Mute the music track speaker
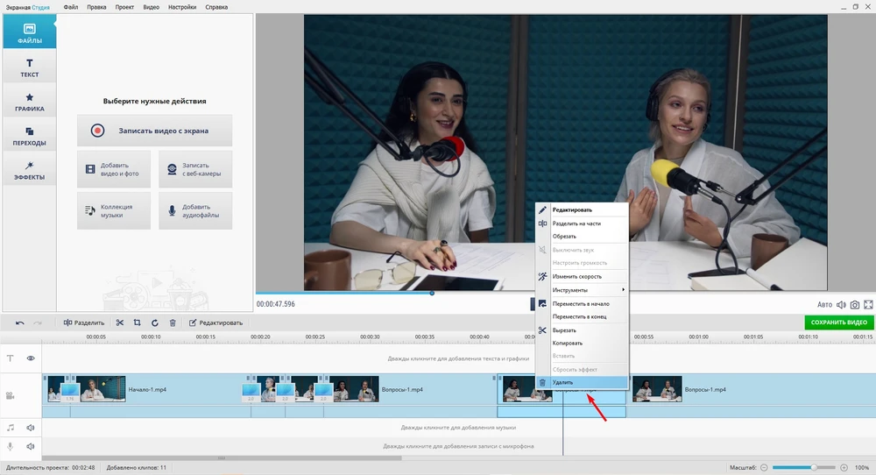 click(31, 428)
